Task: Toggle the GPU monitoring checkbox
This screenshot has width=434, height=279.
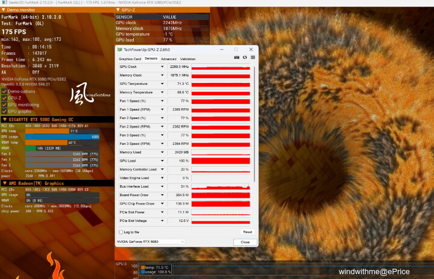Action: [4, 105]
